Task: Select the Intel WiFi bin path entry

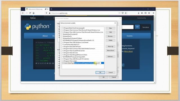Action: [83, 47]
